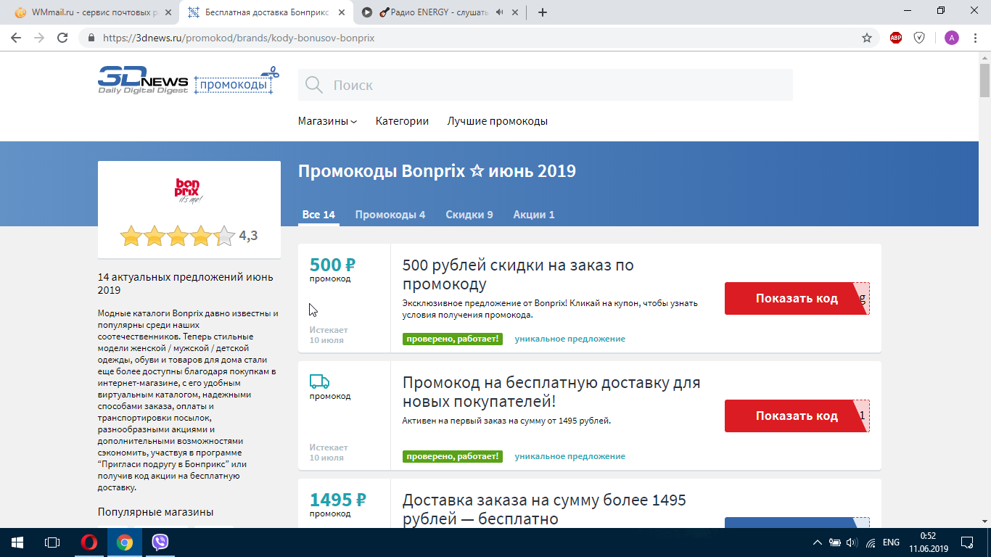The image size is (991, 557).
Task: Mute the Радио ENERGY tab audio icon
Action: (x=500, y=12)
